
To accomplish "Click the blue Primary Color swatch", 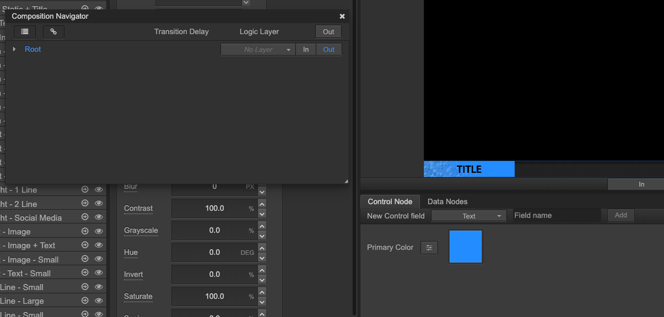I will point(466,247).
